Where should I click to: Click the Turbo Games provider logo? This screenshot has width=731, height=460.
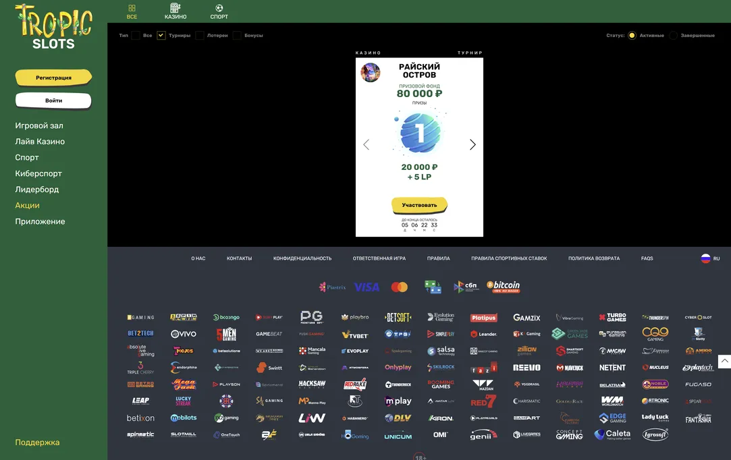[x=612, y=317]
